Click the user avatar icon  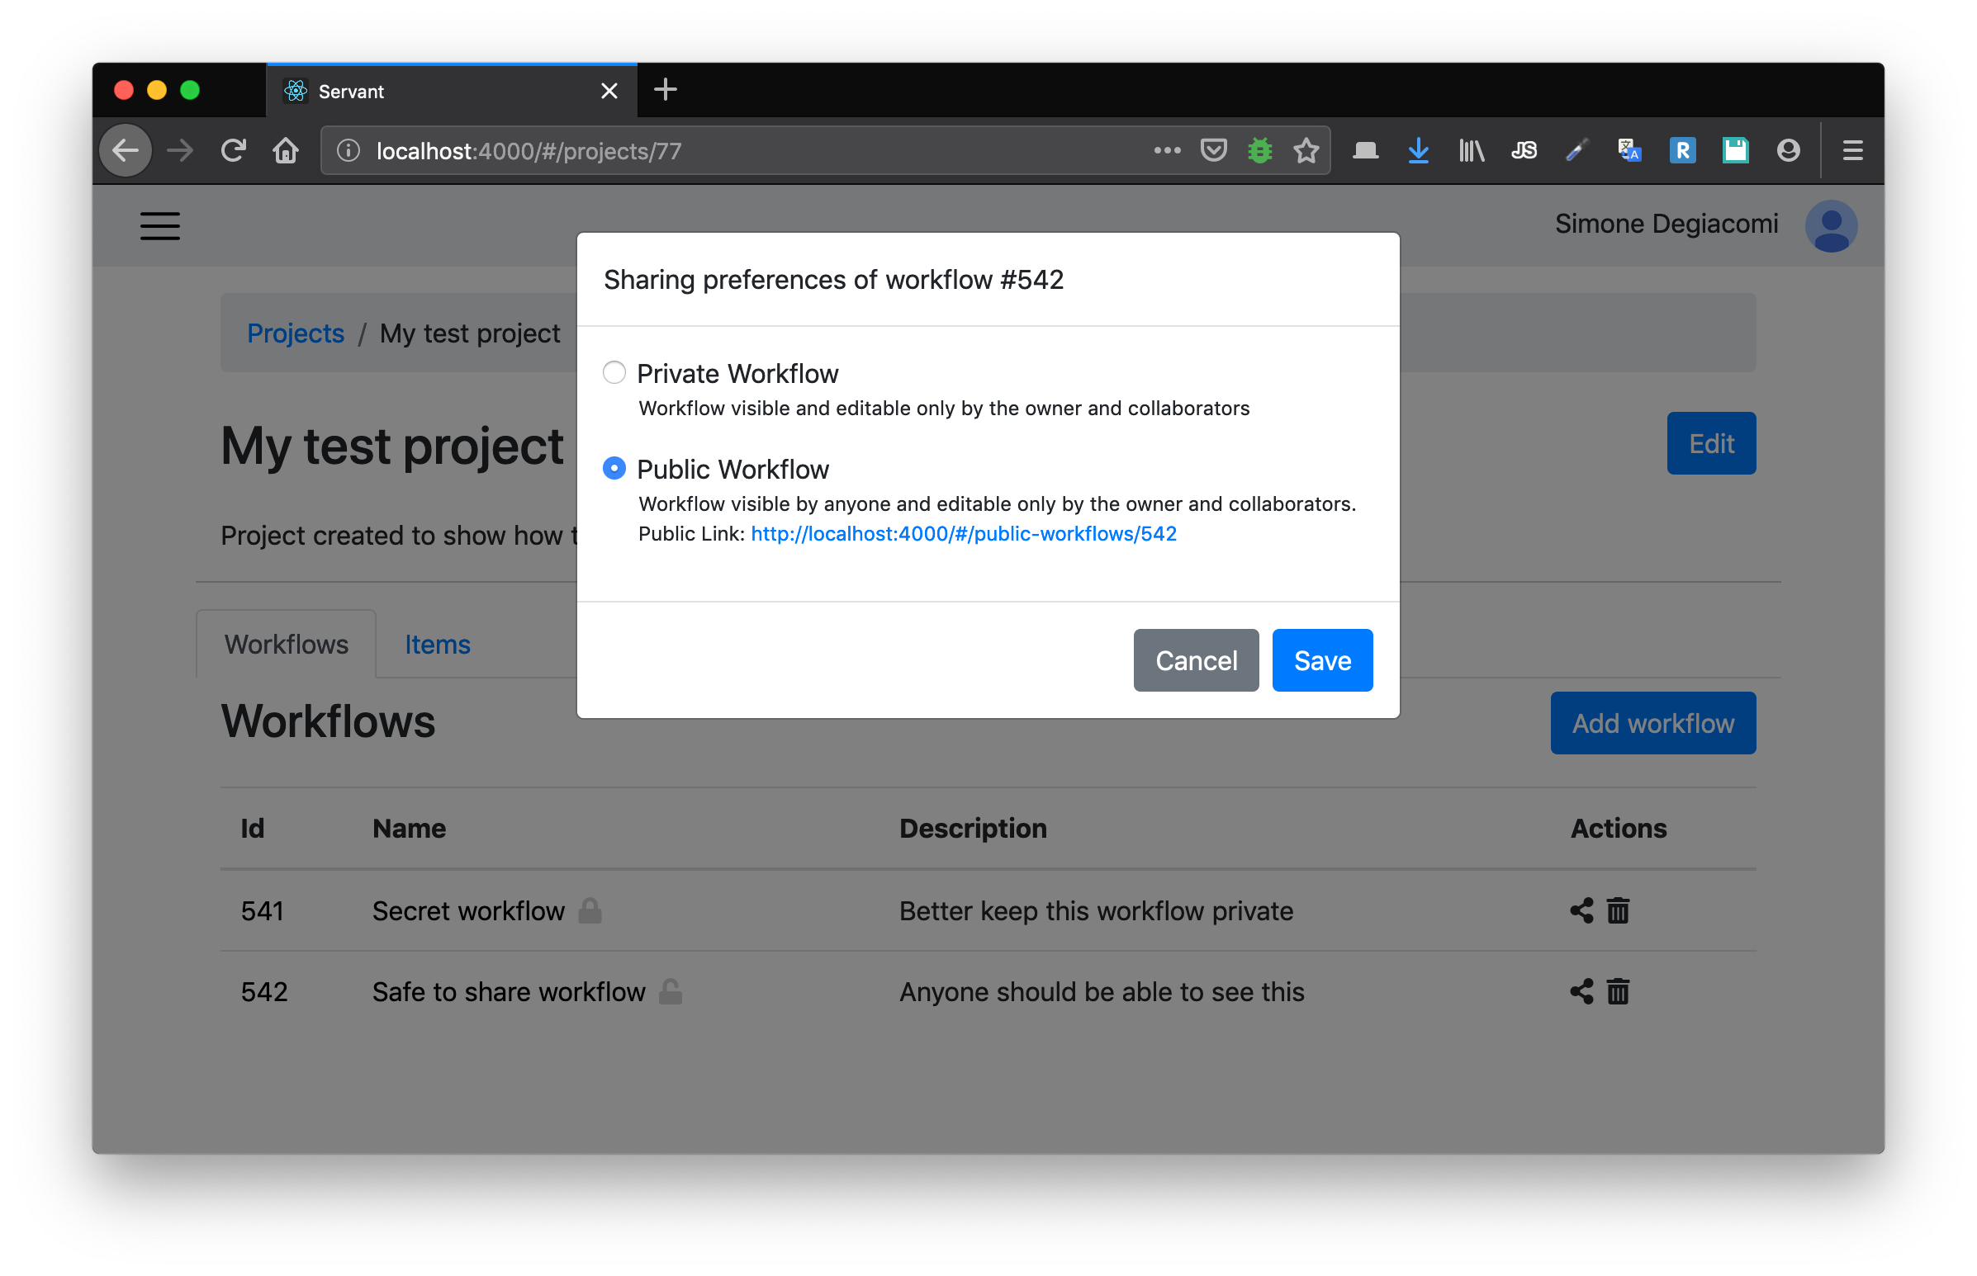point(1830,225)
